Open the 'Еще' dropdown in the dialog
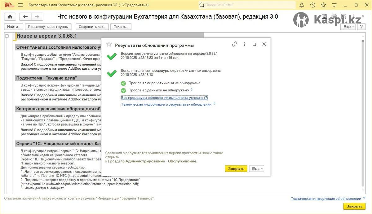Viewport: 372px width, 214px height. point(256,169)
